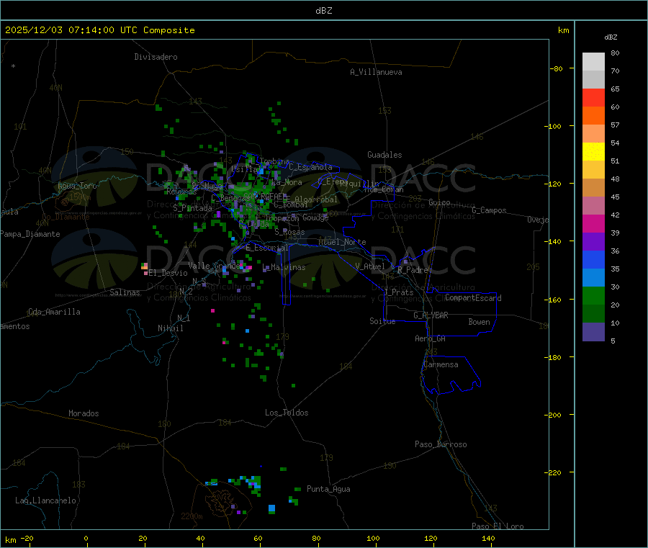Screen dimensions: 648x548
Task: Click the blue radar echo cell near Punta_Agua
Action: point(271,508)
